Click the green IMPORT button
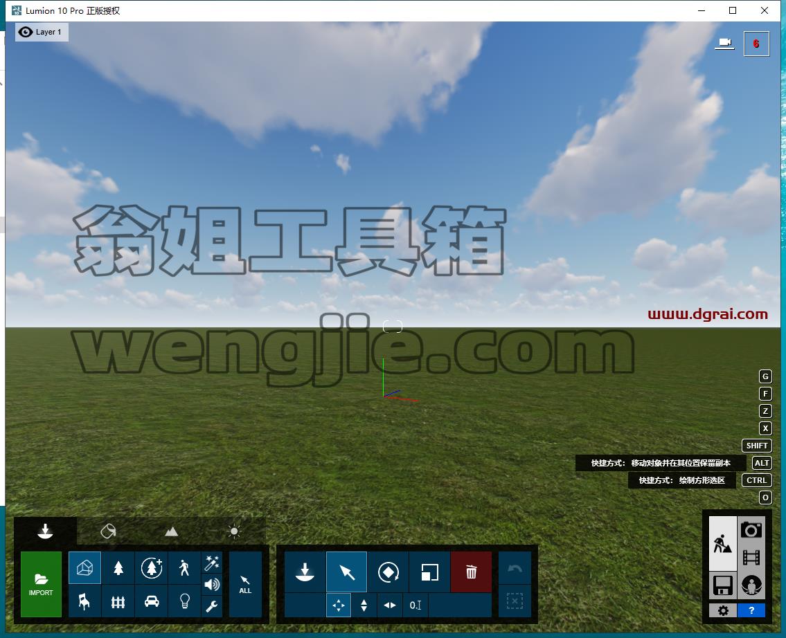The image size is (786, 638). [41, 585]
